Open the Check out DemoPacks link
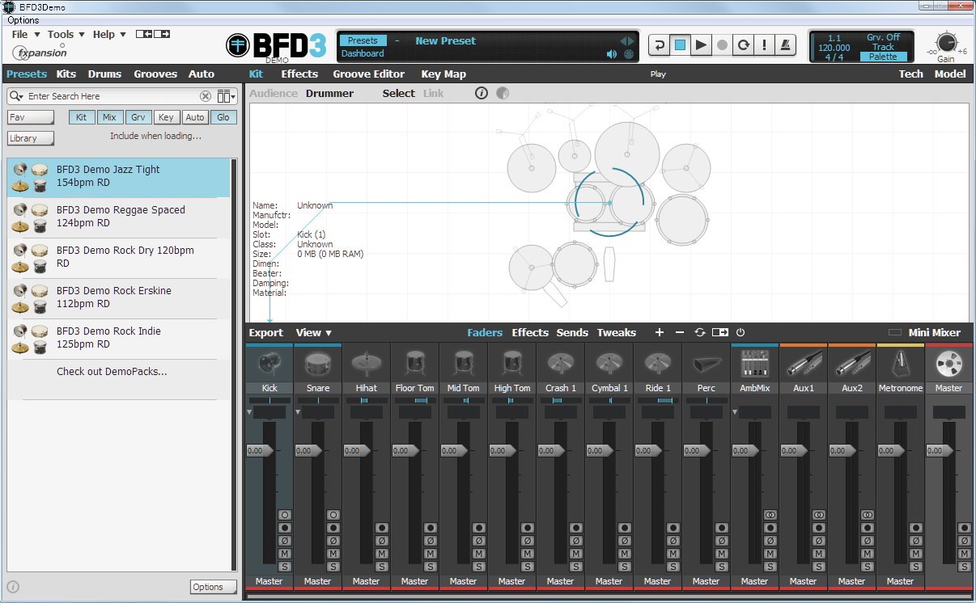Screen dimensions: 976x603 (x=112, y=372)
